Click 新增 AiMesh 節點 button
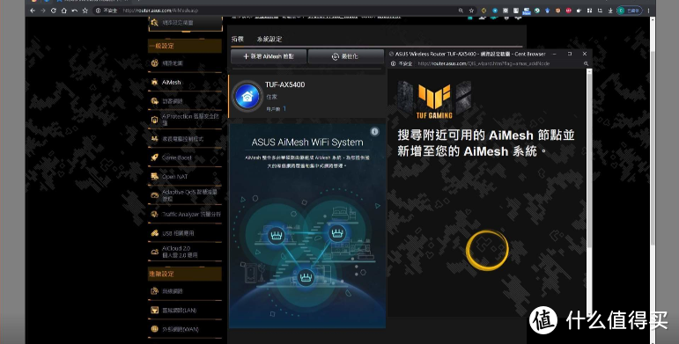This screenshot has height=344, width=679. click(269, 56)
